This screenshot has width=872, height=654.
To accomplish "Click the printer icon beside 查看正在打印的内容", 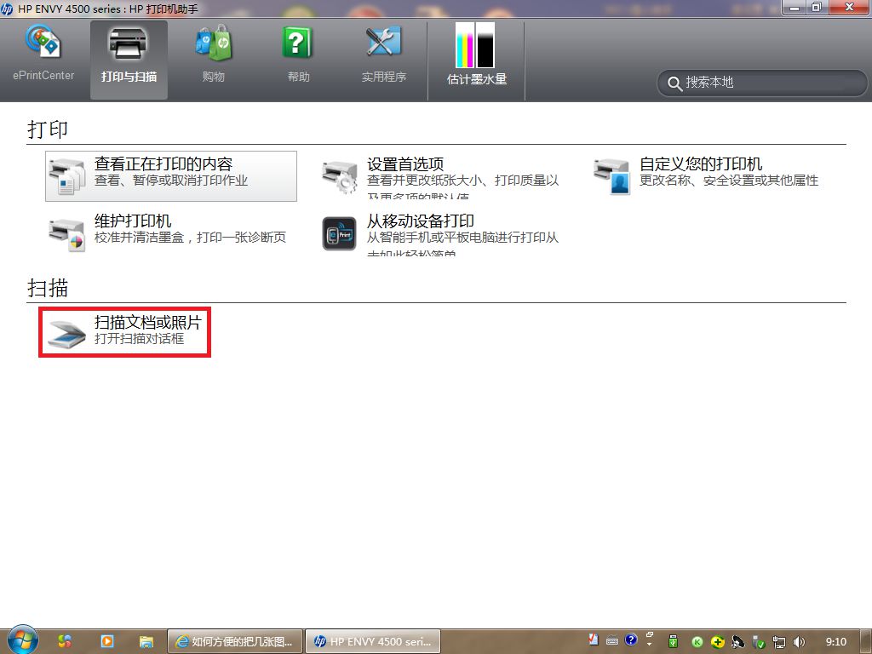I will 66,177.
